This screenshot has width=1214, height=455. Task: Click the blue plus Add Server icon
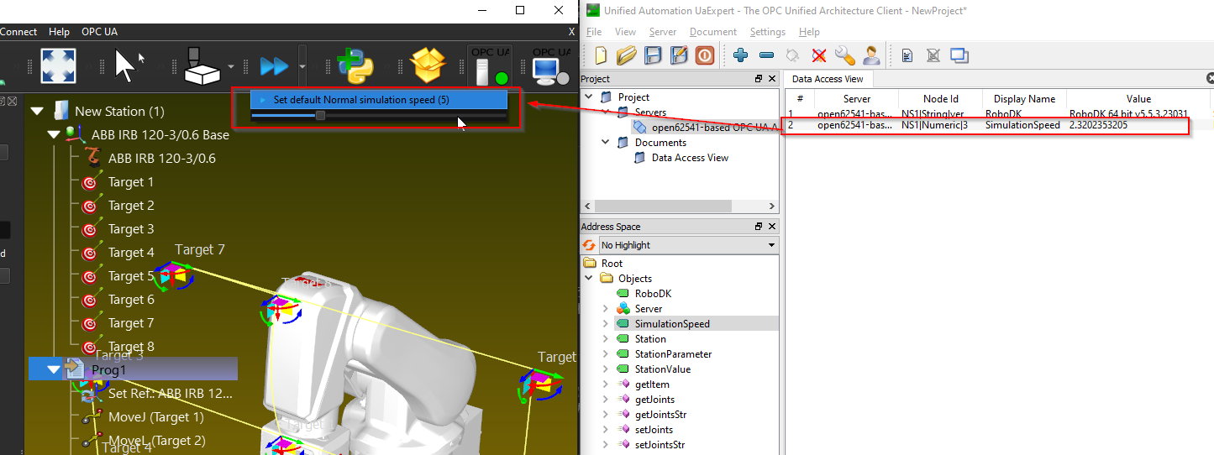pos(740,56)
